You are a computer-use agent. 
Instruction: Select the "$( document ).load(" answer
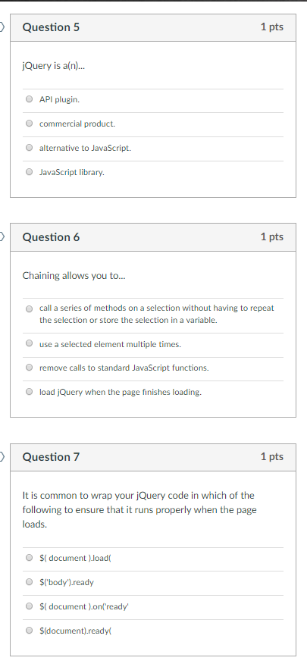point(29,557)
